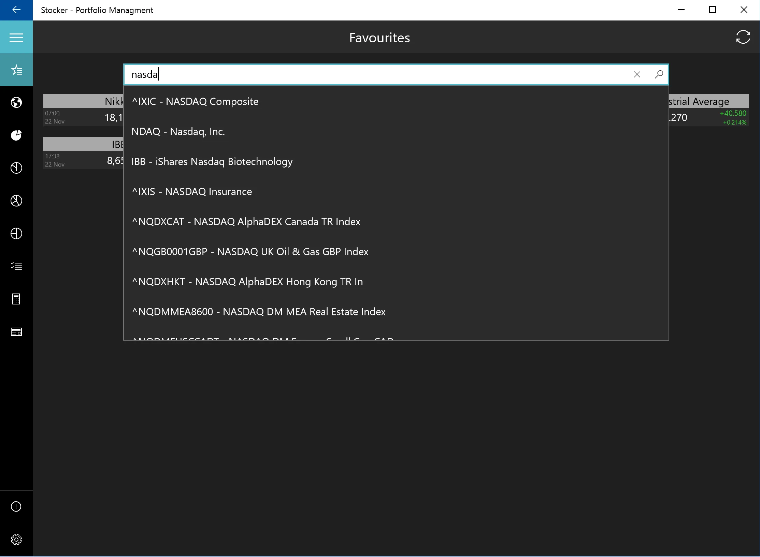Click the 07:00 22 Nov timestamp
This screenshot has height=557, width=760.
[x=55, y=117]
